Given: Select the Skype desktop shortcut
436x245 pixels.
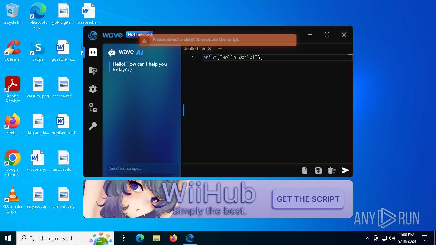Looking at the screenshot, I should (38, 51).
